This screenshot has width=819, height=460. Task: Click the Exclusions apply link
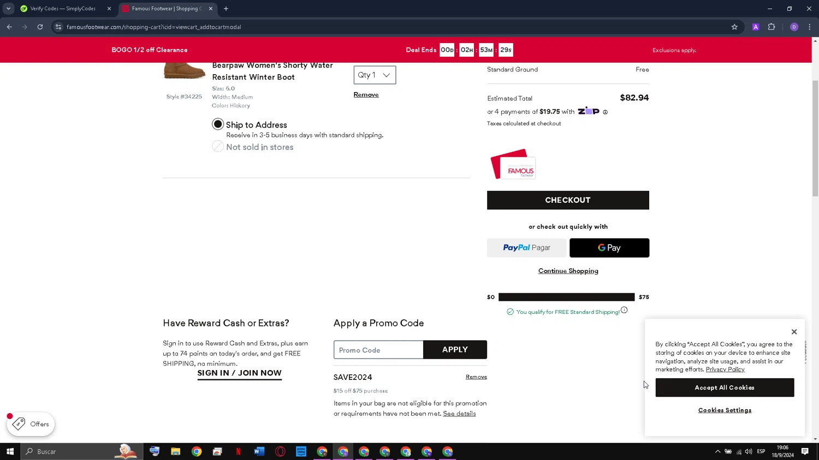tap(674, 50)
